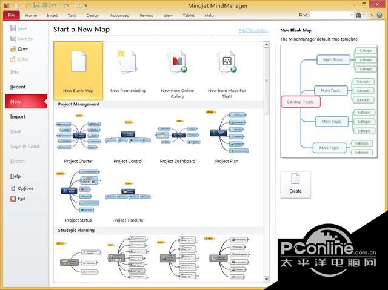
Task: Select Print in the File sidebar
Action: [15, 131]
